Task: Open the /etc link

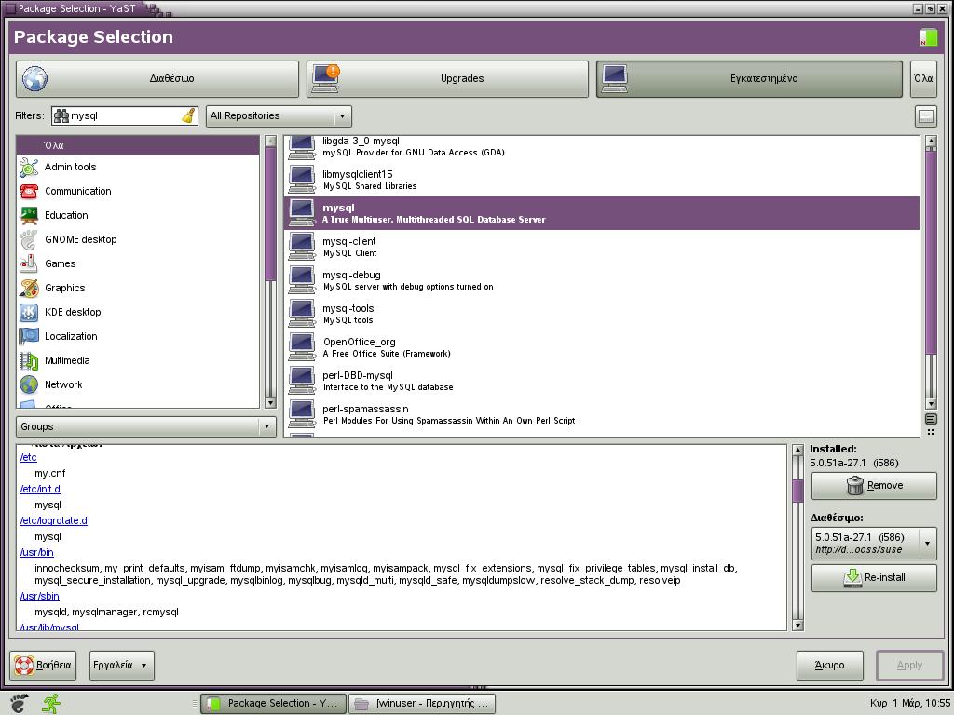Action: pyautogui.click(x=29, y=457)
